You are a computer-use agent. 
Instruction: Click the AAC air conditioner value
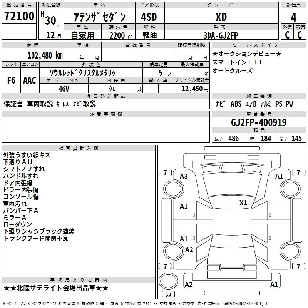click(x=30, y=80)
